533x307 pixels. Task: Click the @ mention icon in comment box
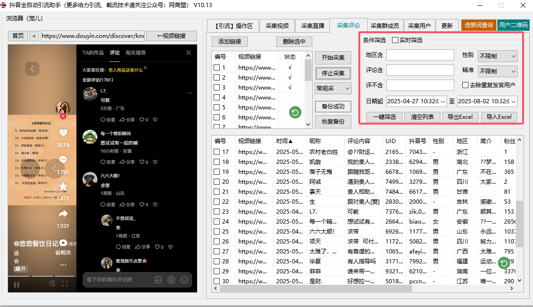171,280
